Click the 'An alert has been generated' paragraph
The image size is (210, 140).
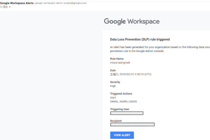(160, 49)
